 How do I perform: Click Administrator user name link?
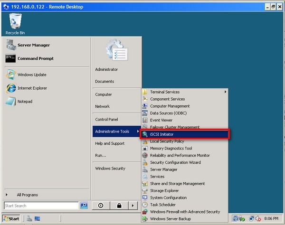click(106, 70)
